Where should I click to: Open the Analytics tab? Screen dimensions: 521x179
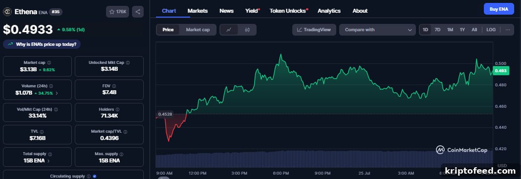tap(329, 11)
